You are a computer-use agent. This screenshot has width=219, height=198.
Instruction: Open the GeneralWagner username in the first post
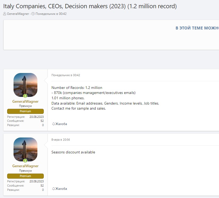coord(25,101)
